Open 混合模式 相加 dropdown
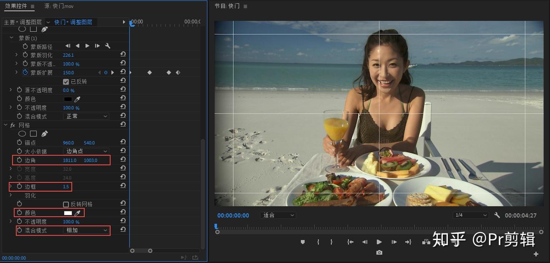The height and width of the screenshot is (263, 550). pos(86,230)
